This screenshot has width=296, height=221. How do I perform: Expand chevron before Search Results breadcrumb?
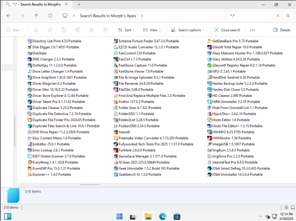pos(74,16)
